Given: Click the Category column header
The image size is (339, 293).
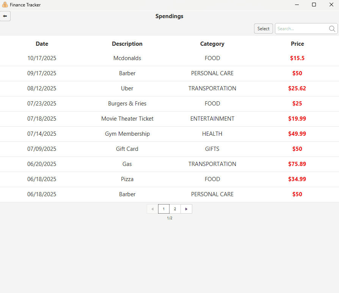Looking at the screenshot, I should tap(212, 44).
